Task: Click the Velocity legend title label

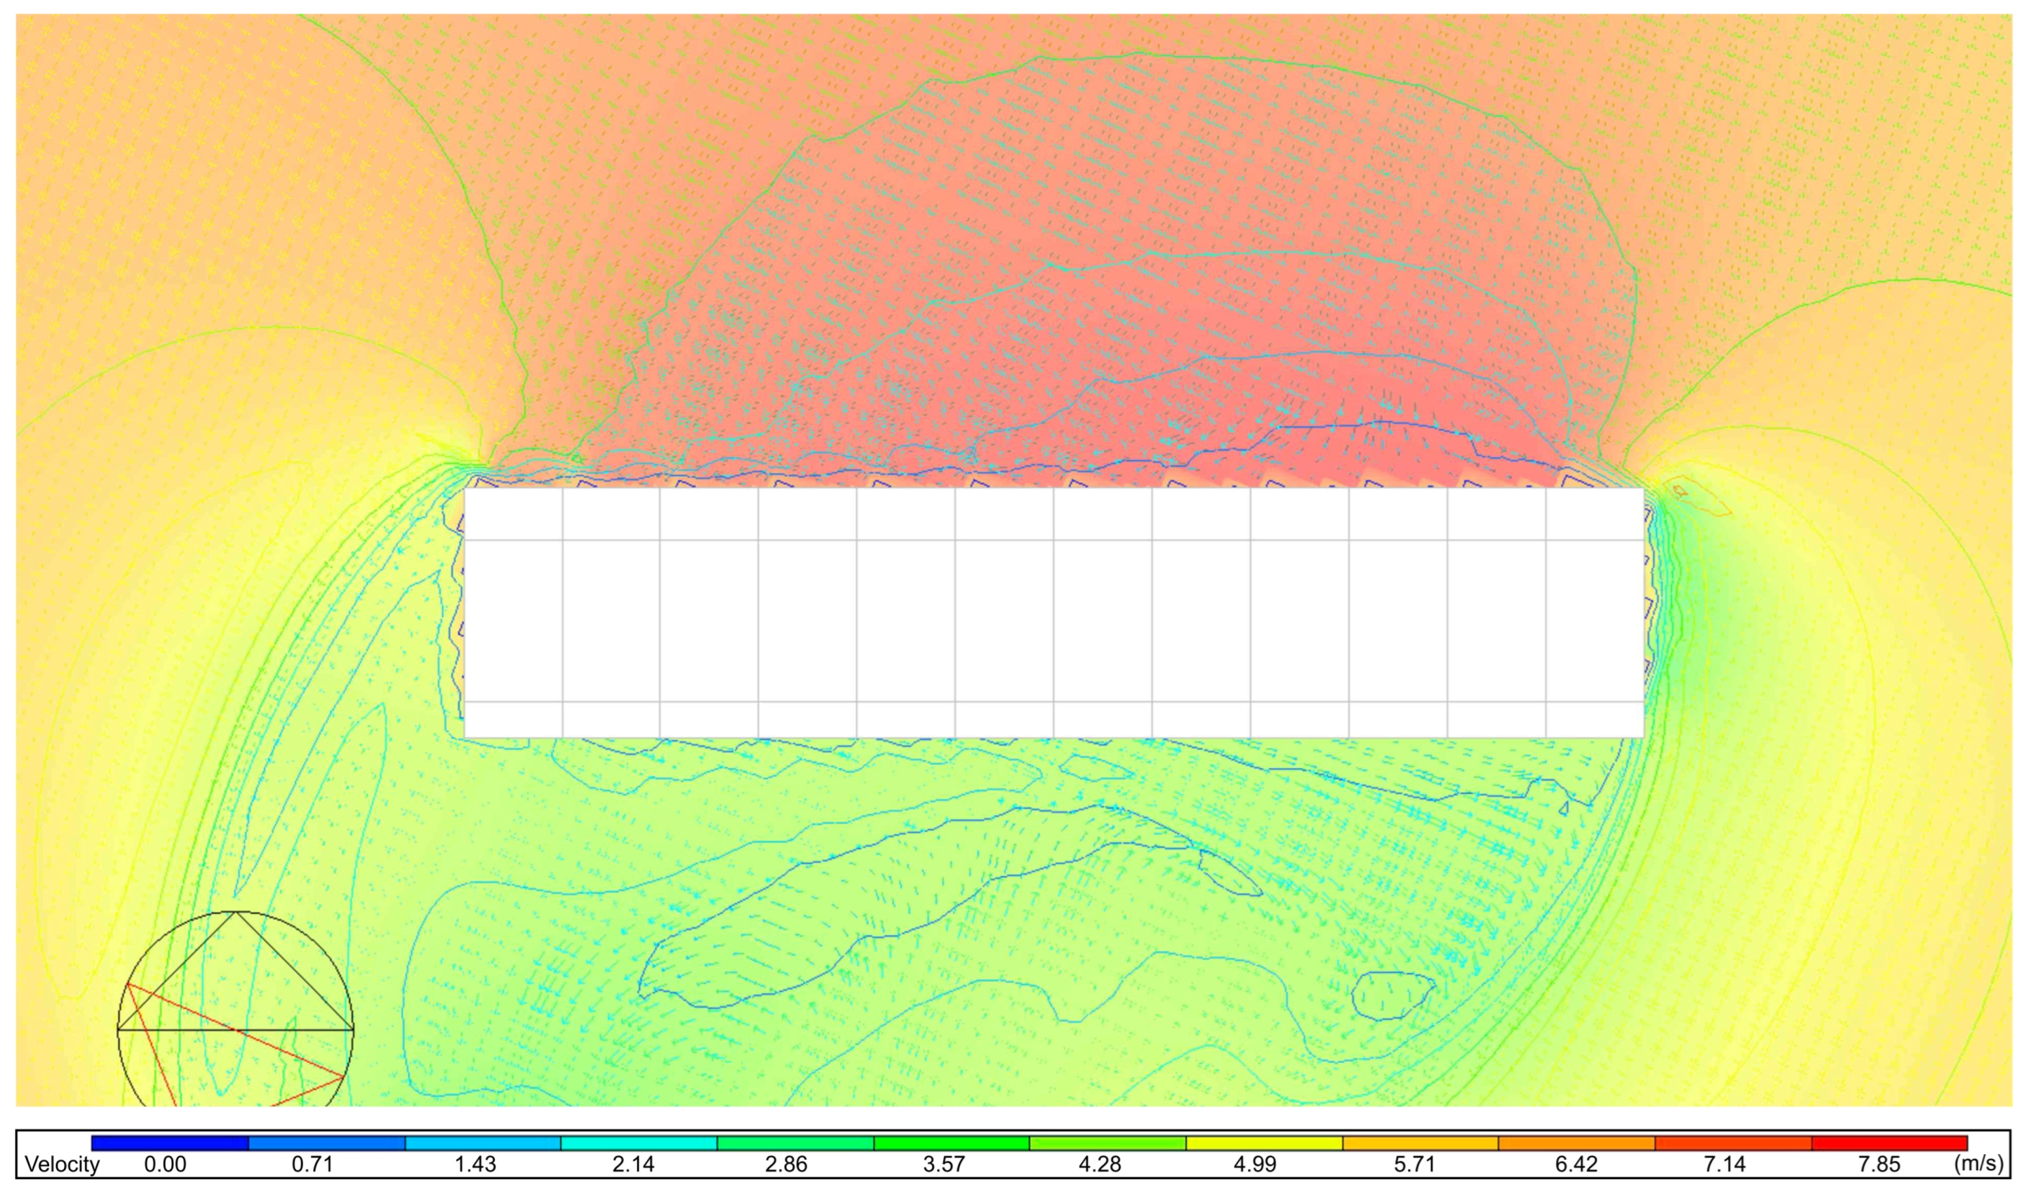Action: coord(62,1165)
